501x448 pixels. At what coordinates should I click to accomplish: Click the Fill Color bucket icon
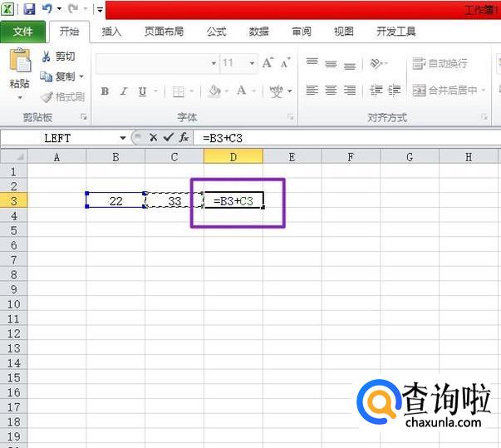(x=214, y=91)
